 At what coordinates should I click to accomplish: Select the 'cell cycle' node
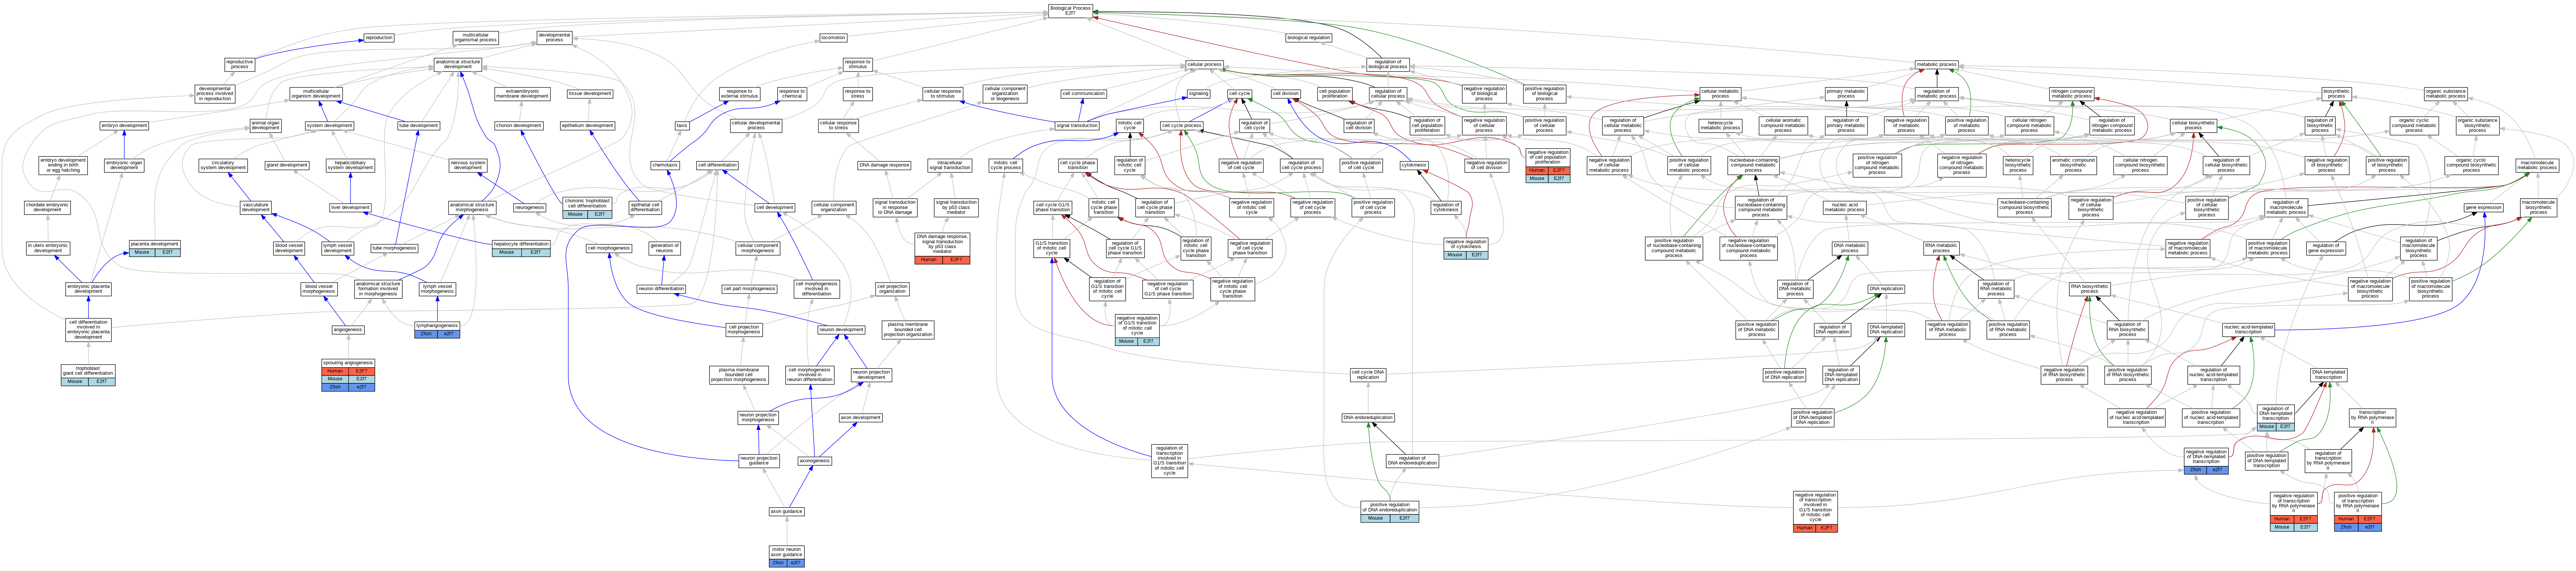(x=1239, y=94)
